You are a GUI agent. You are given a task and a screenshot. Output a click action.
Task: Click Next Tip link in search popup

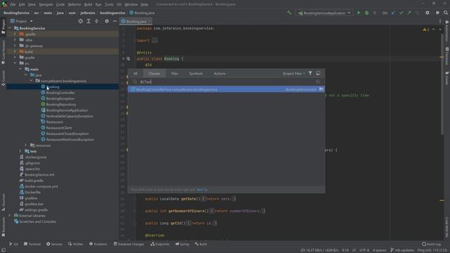(202, 190)
